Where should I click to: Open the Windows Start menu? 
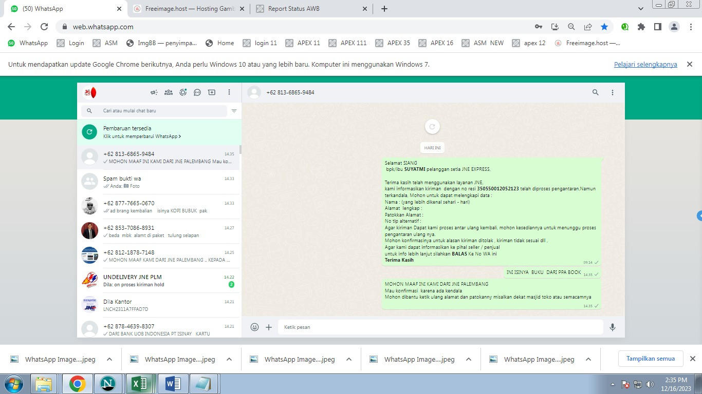tap(13, 384)
